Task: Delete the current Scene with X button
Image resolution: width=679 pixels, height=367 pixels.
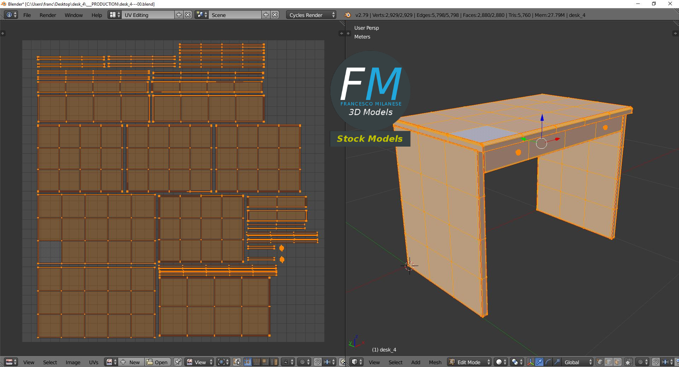Action: coord(275,15)
